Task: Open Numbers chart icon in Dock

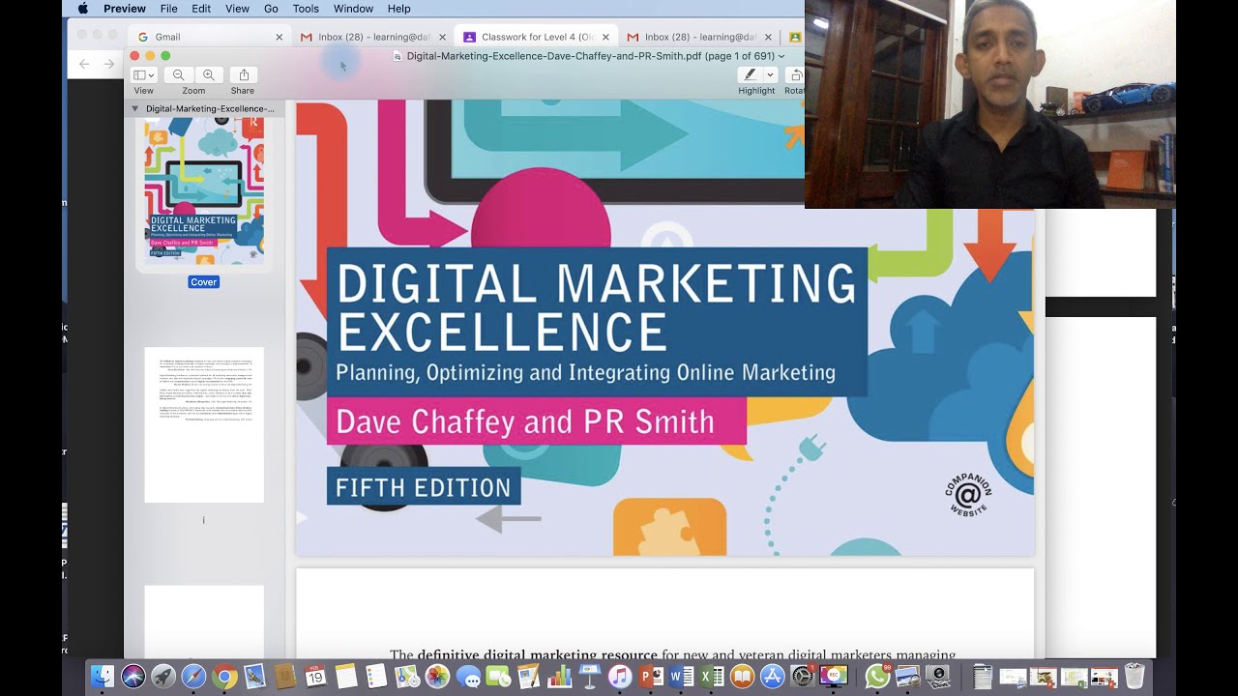Action: (559, 676)
